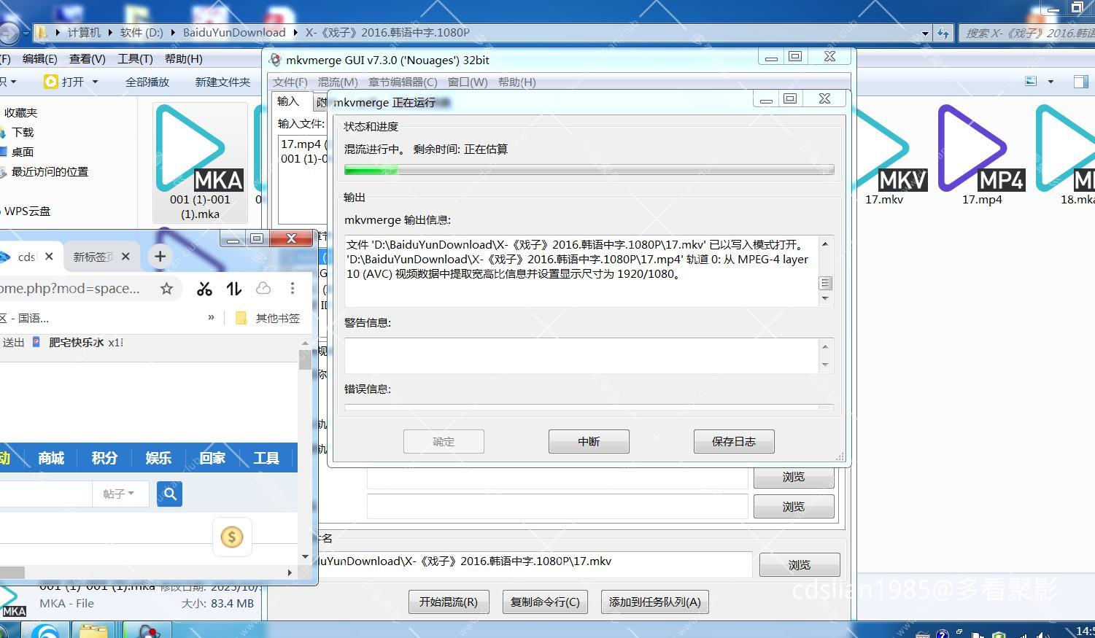
Task: Click the 中断 button to abort muxing
Action: click(x=588, y=441)
